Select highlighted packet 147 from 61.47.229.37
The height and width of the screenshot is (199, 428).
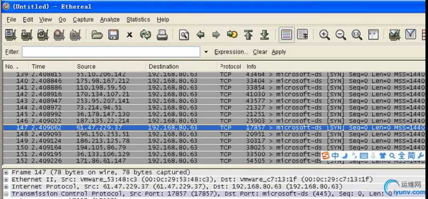tap(214, 128)
